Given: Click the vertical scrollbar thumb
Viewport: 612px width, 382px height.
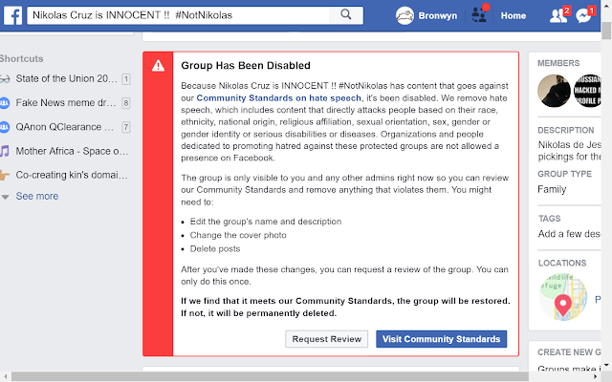Looking at the screenshot, I should [606, 31].
